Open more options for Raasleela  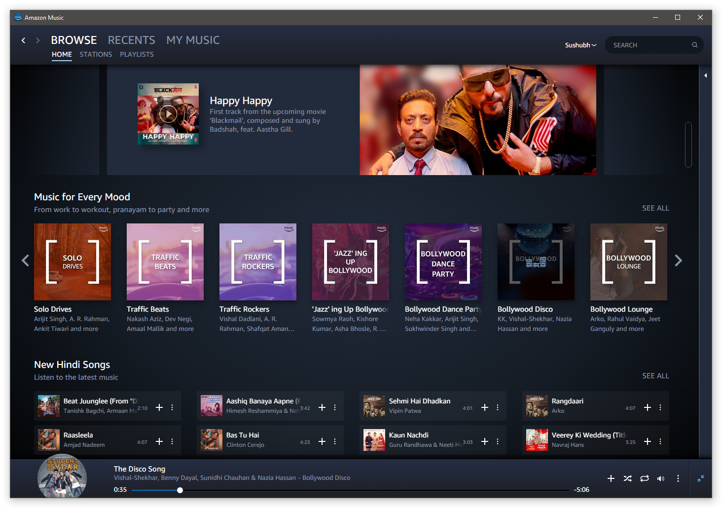[172, 441]
